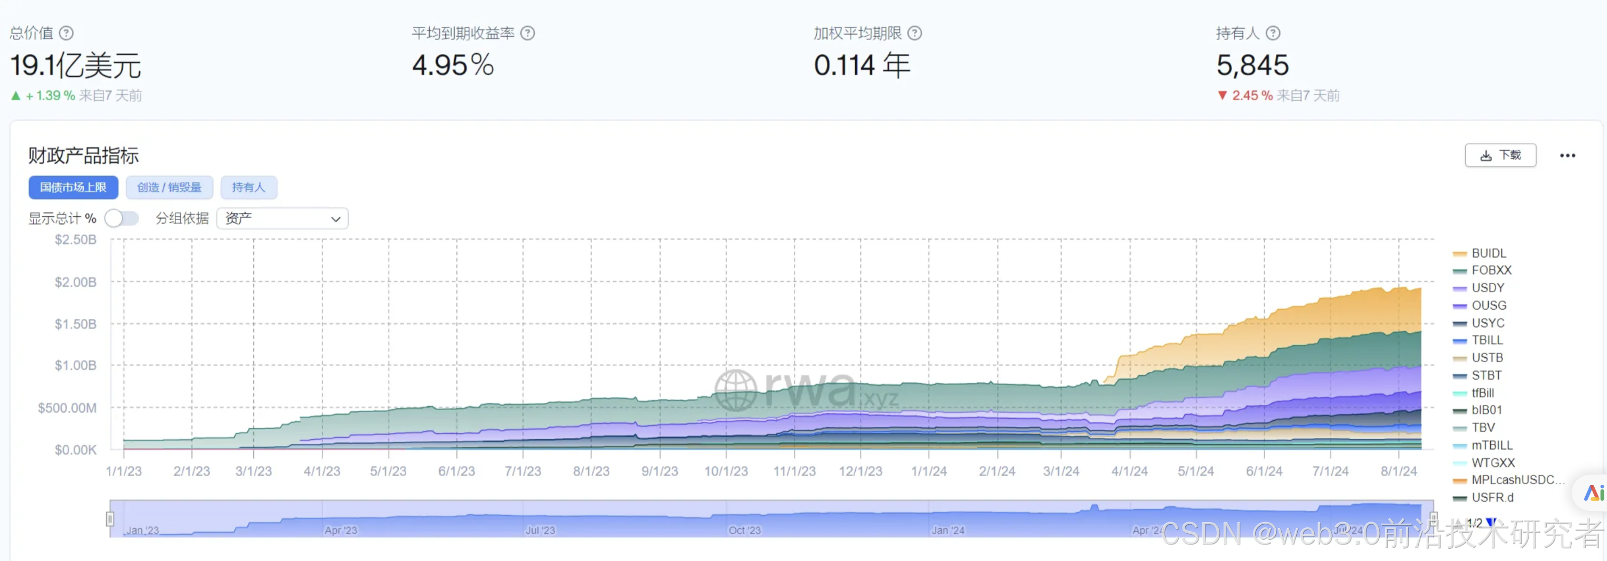Click the +1.39% seven-day change

point(50,95)
